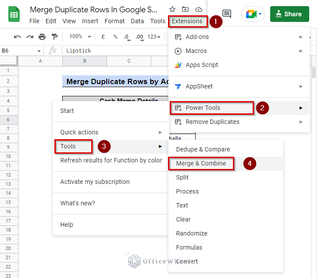Viewport: 318px width, 278px height.
Task: Select column C header
Action: pos(129,61)
